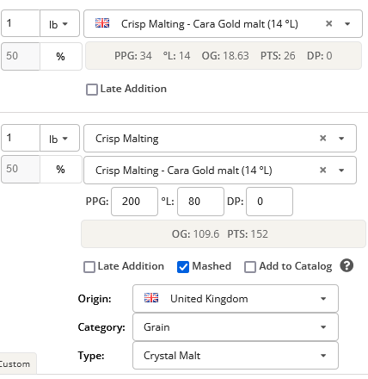
Task: Open the Origin United Kingdom dropdown
Action: click(236, 299)
